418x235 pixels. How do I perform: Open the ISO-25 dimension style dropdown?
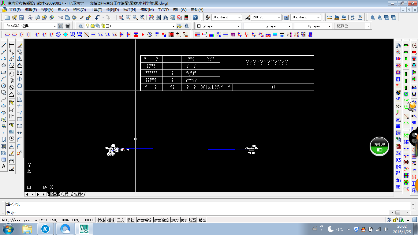(x=278, y=17)
